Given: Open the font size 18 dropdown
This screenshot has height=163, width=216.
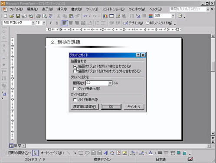Looking at the screenshot, I should click(44, 23).
